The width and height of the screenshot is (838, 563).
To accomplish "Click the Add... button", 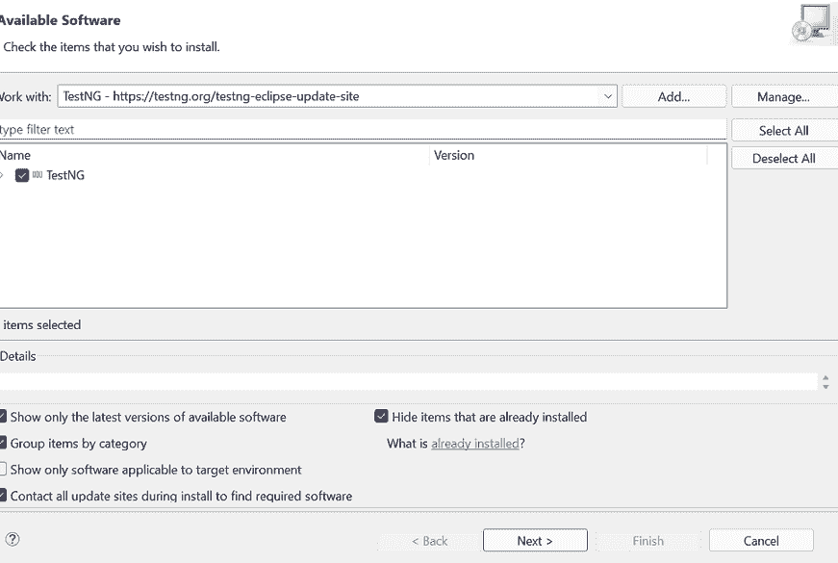I will pos(673,97).
